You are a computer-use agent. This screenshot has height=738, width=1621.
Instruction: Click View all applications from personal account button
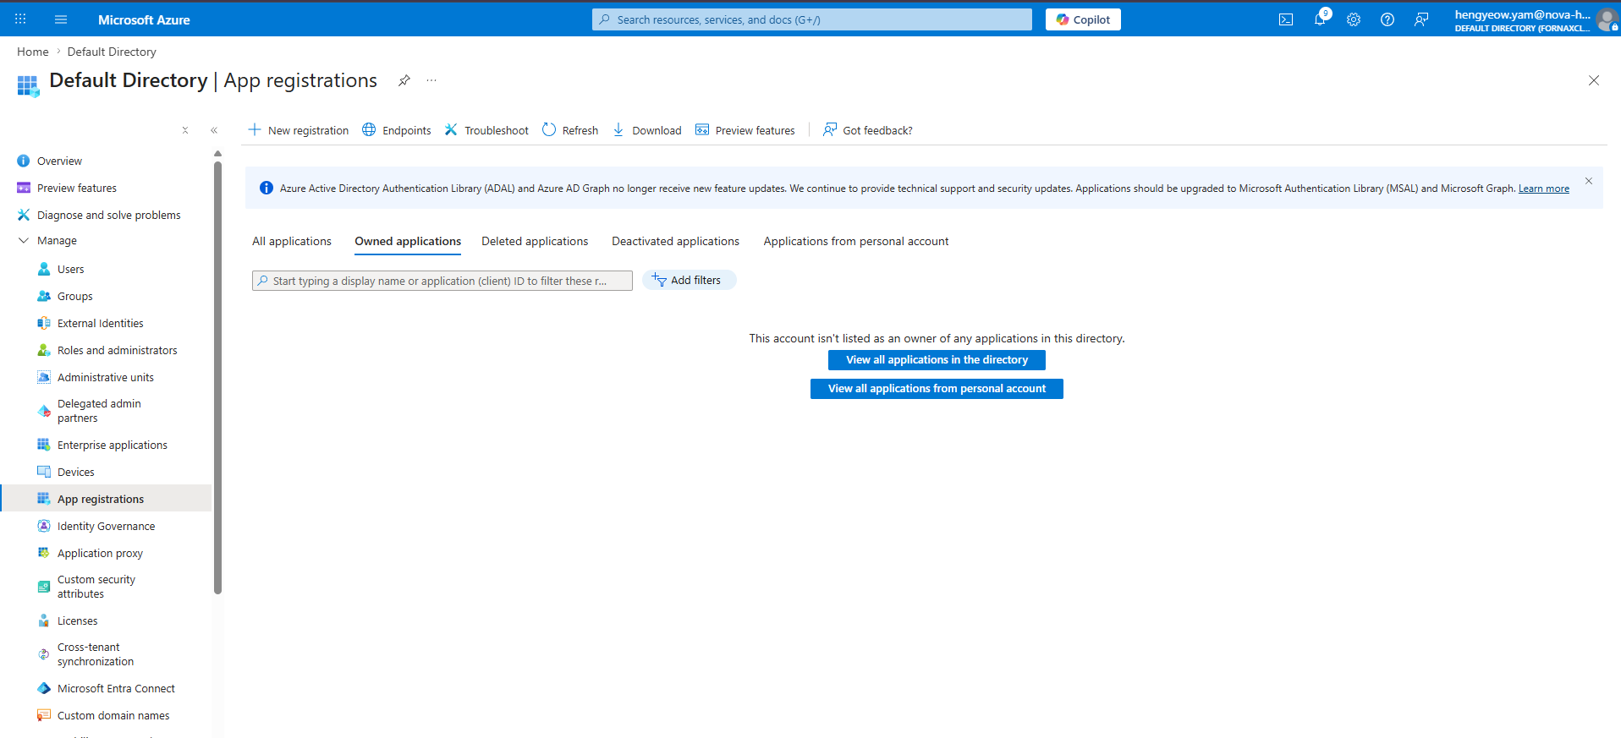(x=937, y=389)
